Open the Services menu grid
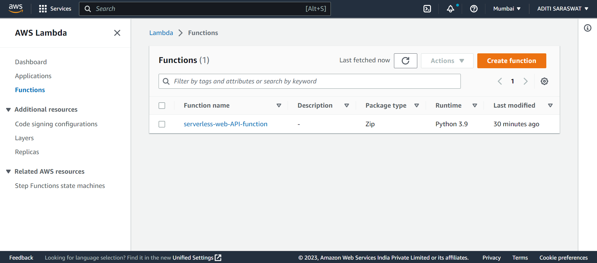The image size is (597, 263). click(x=55, y=9)
